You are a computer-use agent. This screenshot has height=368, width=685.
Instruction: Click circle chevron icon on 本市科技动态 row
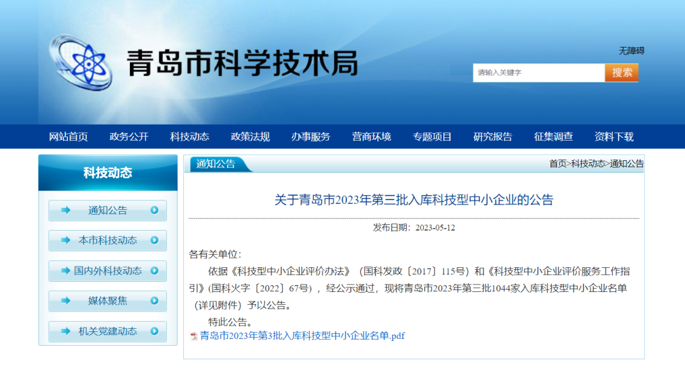(154, 241)
